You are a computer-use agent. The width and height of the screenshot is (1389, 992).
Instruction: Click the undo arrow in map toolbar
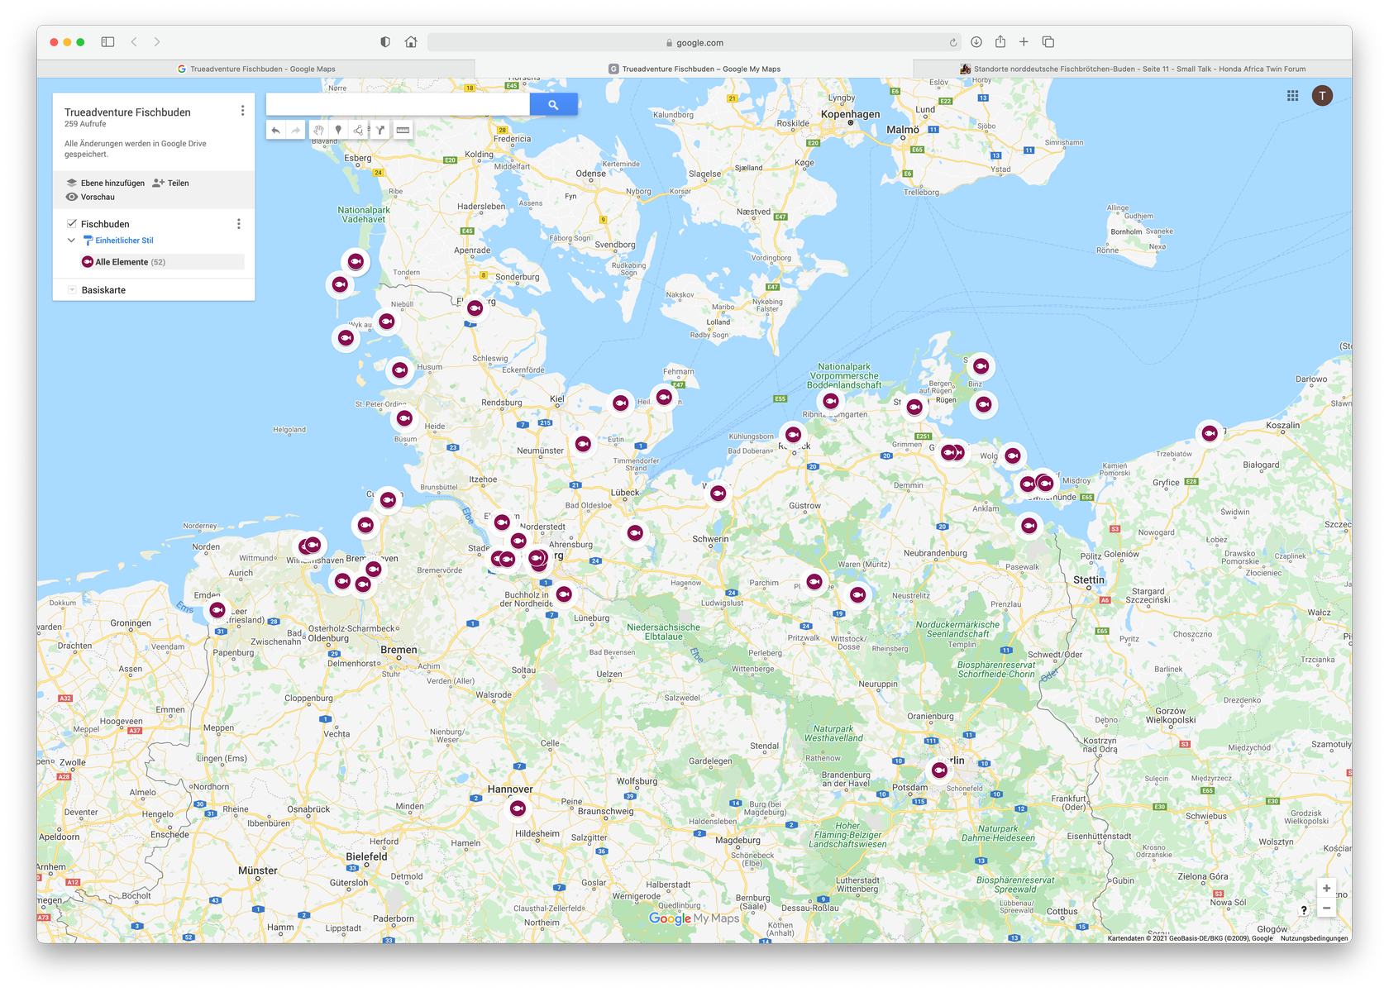tap(276, 131)
